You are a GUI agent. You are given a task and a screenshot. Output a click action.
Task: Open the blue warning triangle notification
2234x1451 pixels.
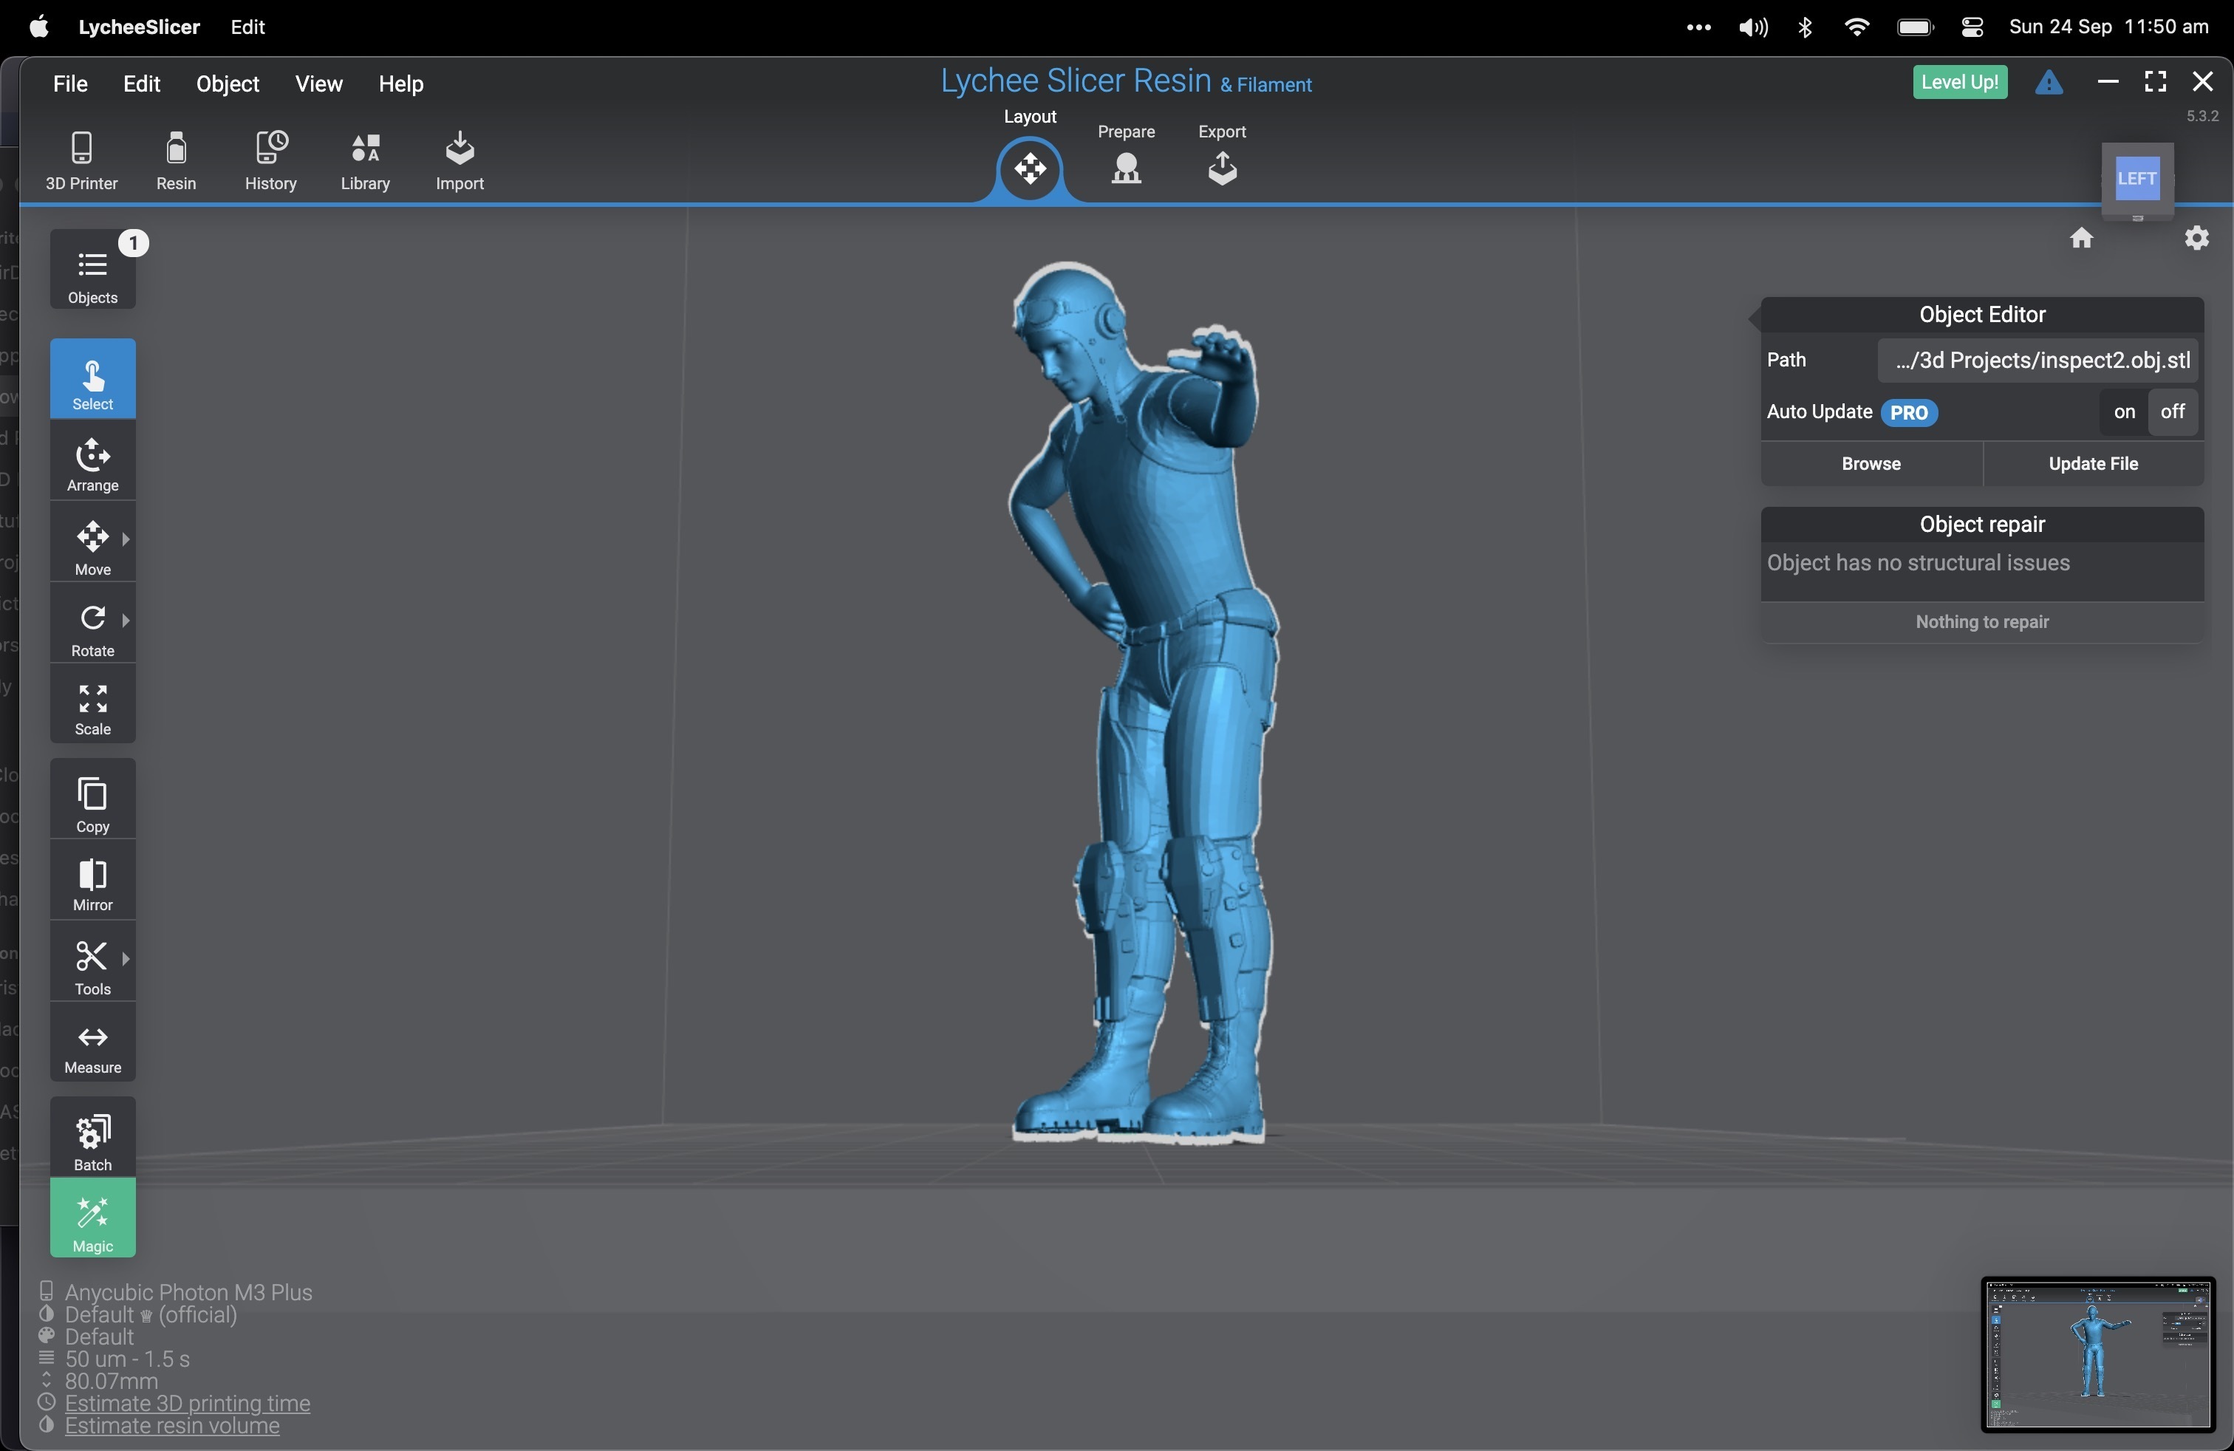pyautogui.click(x=2048, y=83)
